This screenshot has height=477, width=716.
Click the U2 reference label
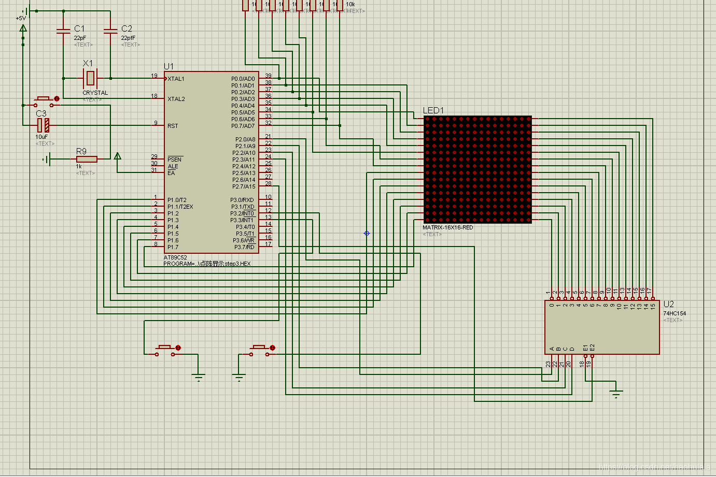669,304
